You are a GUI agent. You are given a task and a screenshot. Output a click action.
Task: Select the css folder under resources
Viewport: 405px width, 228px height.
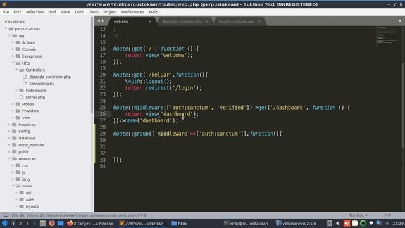(25, 165)
